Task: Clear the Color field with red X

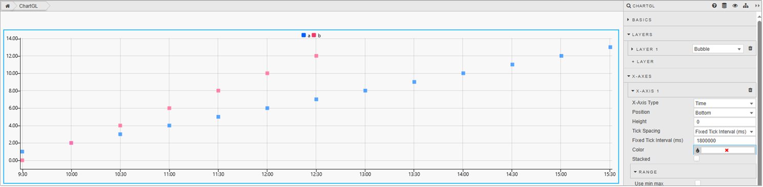Action: [x=727, y=150]
